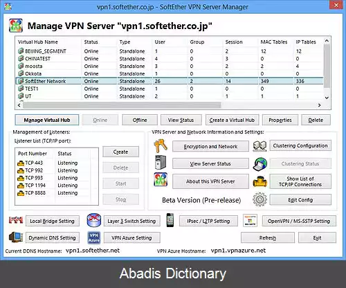346x288 pixels.
Task: Click the large SoftEther logo in the header
Action: [x=16, y=26]
